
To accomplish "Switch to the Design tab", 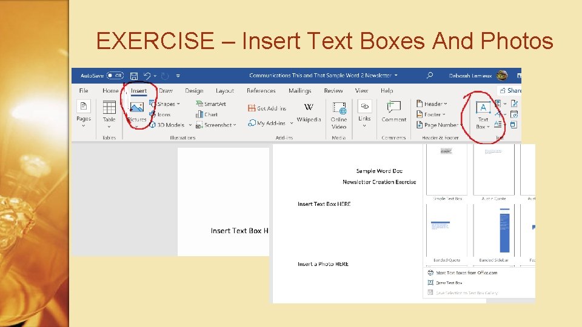I will coord(194,90).
